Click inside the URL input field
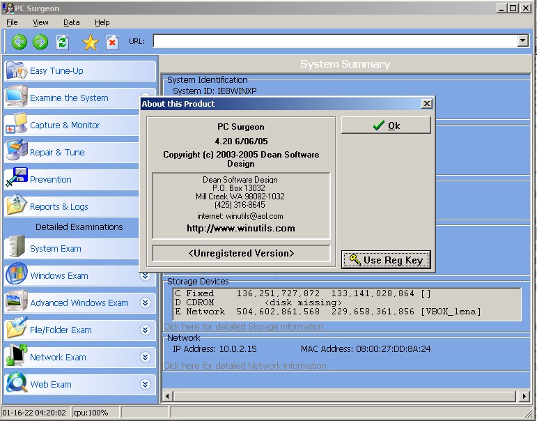 click(336, 41)
